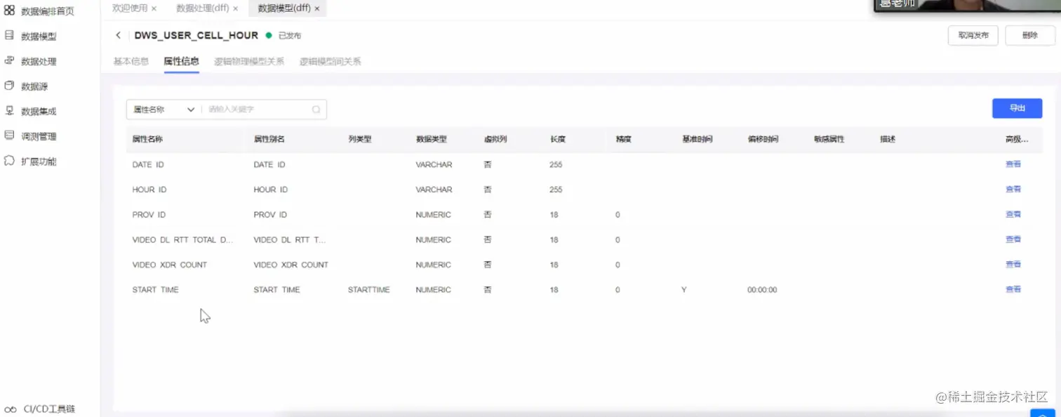Click the 调测管理 sidebar icon

tap(9, 135)
